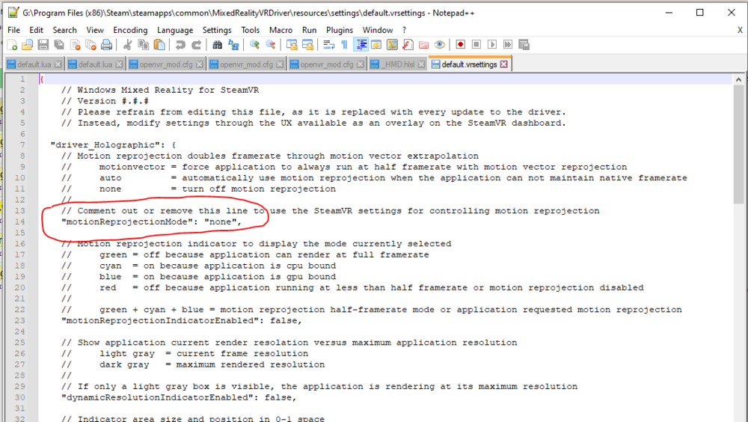The width and height of the screenshot is (748, 422).
Task: Open the Edit menu
Action: pyautogui.click(x=36, y=30)
